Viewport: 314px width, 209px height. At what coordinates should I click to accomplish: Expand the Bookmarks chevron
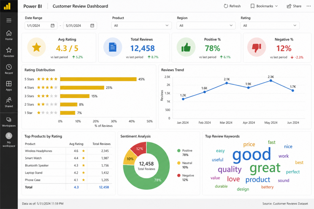click(x=276, y=6)
